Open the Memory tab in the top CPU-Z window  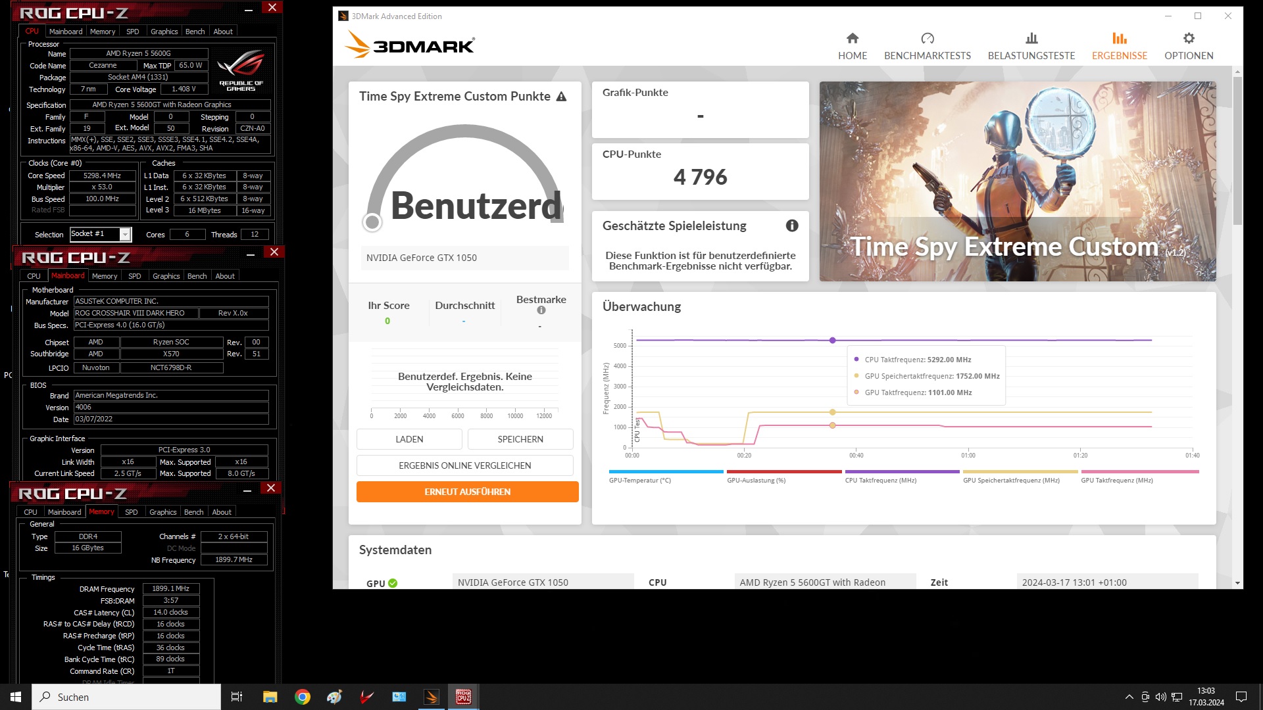(x=103, y=32)
